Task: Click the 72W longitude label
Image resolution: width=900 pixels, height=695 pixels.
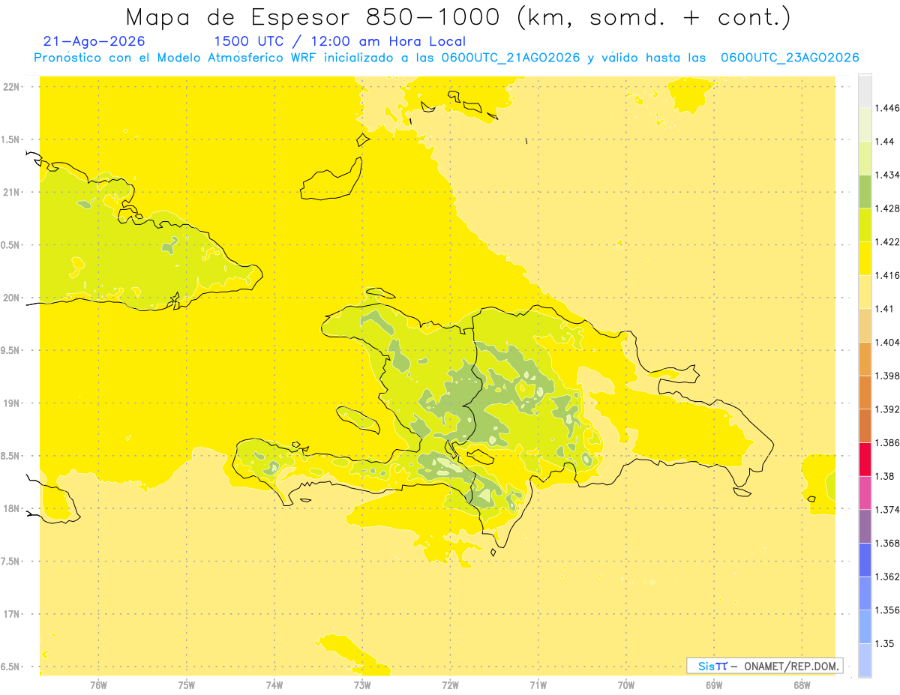Action: pos(451,685)
